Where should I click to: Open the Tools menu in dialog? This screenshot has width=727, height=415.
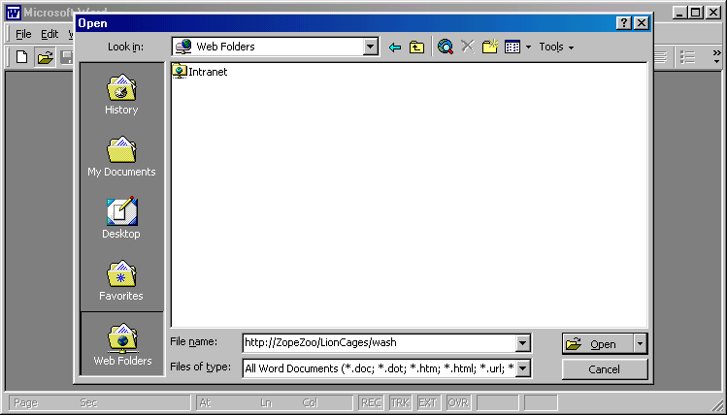click(555, 47)
